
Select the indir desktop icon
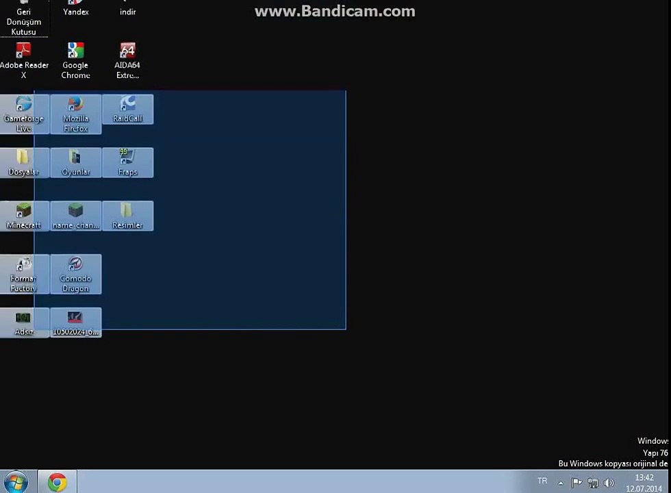coord(127,8)
